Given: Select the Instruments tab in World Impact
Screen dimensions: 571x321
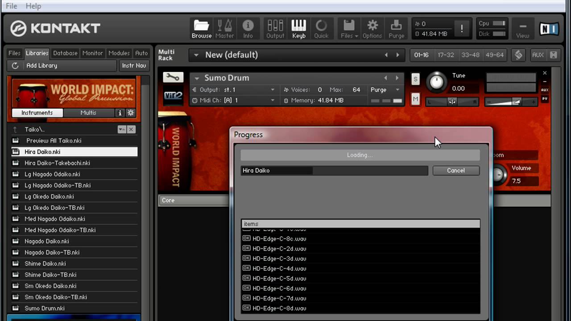Looking at the screenshot, I should [x=37, y=113].
